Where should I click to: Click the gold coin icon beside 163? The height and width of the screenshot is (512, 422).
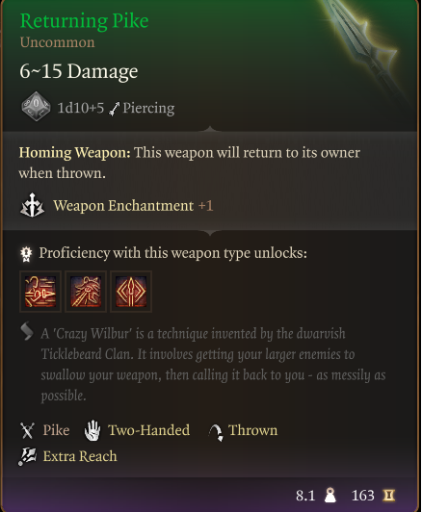tap(389, 496)
